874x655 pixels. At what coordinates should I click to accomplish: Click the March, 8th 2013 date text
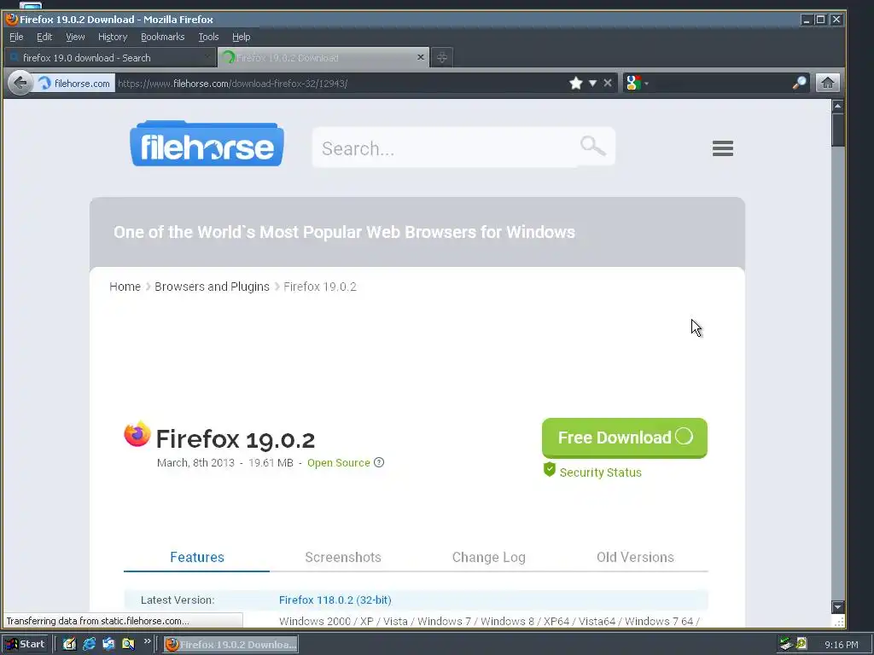195,463
